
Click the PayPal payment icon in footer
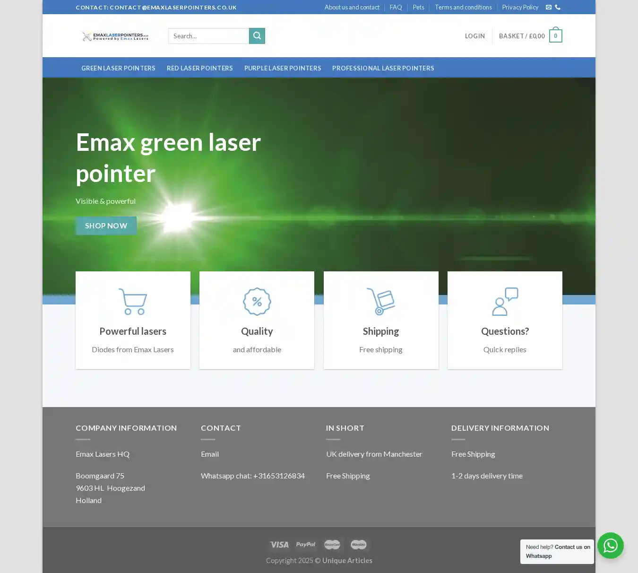point(306,545)
